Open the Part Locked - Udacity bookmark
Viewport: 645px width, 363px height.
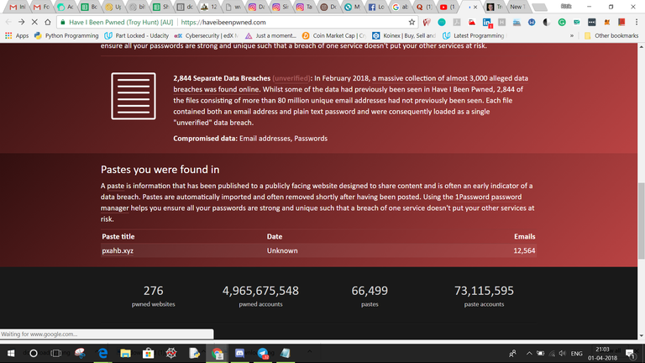(x=137, y=36)
